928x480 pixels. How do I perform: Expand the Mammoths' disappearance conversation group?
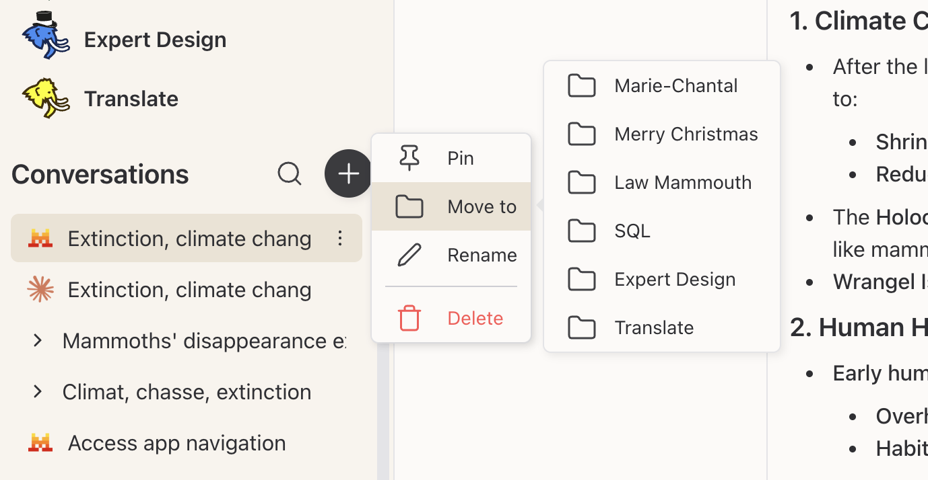pyautogui.click(x=38, y=341)
